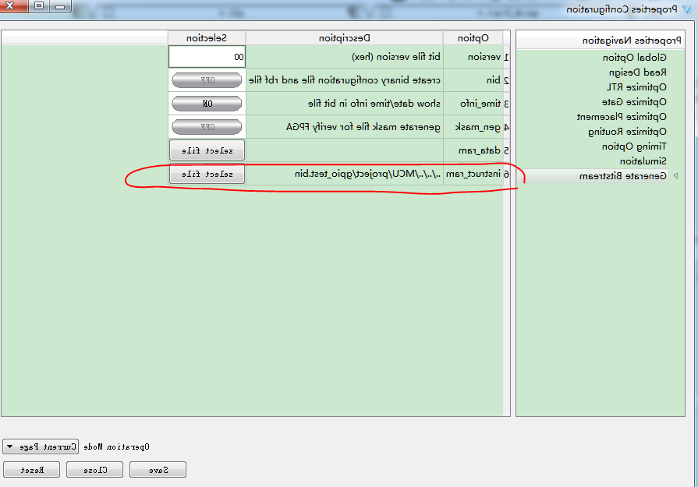Toggle the bin OFF switch

click(x=207, y=80)
